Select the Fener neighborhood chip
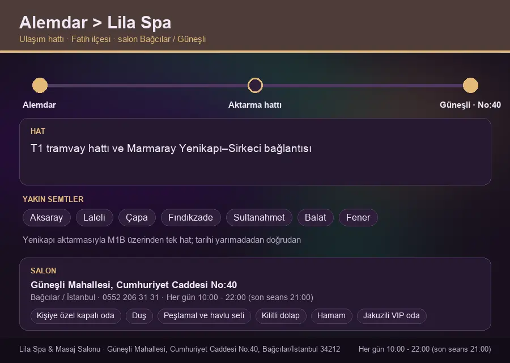Viewport: 510px width, 363px height. pos(358,217)
